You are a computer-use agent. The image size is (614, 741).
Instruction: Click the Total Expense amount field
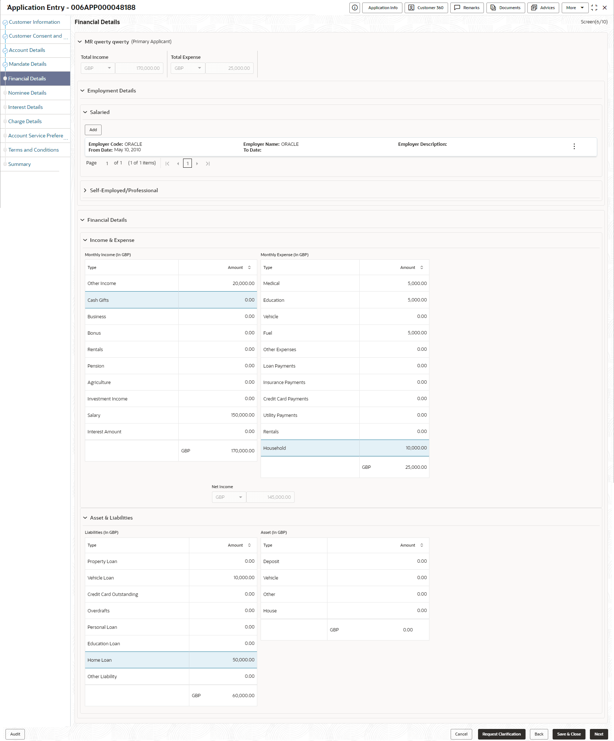pos(230,68)
